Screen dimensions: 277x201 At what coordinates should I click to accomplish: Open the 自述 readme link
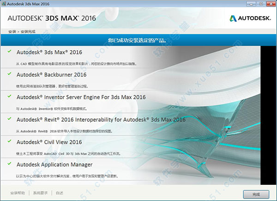click(60, 194)
